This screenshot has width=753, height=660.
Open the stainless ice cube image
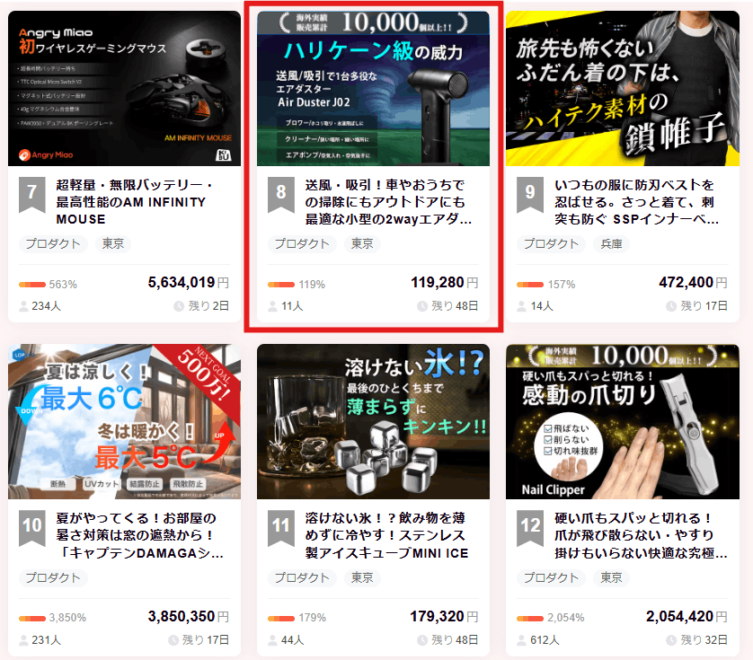click(373, 421)
